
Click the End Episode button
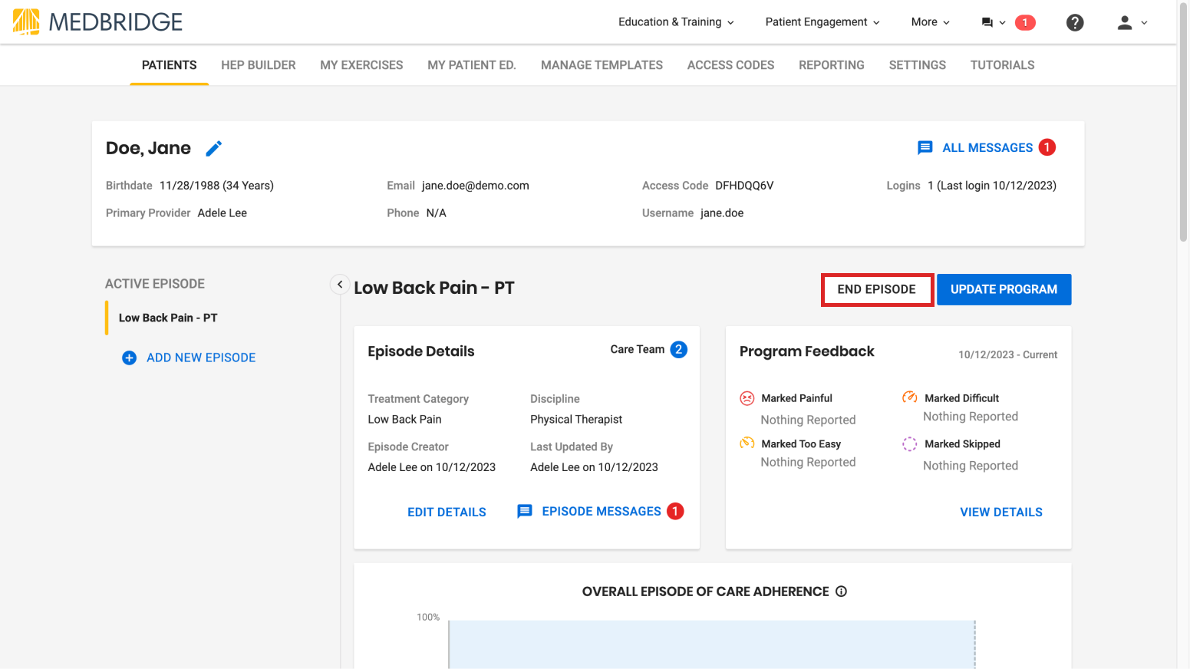pos(877,289)
